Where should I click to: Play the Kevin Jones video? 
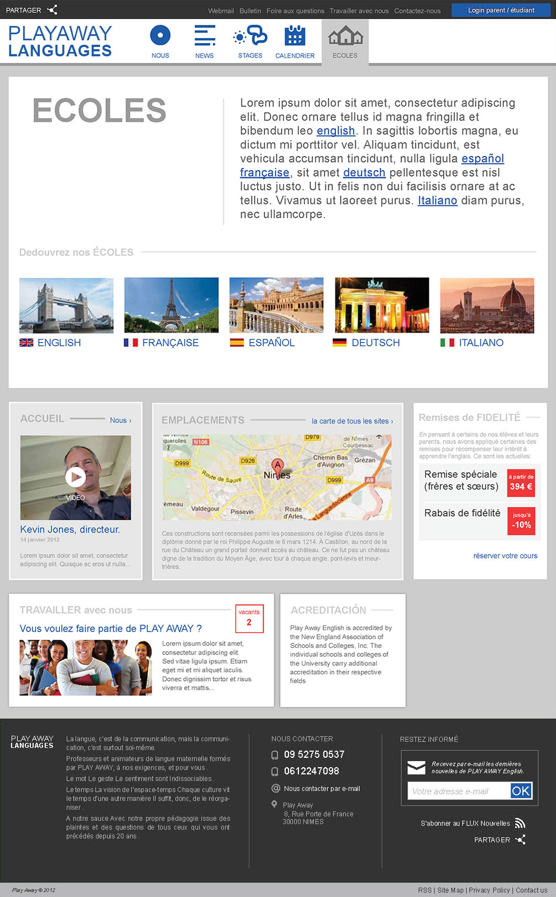tap(75, 477)
